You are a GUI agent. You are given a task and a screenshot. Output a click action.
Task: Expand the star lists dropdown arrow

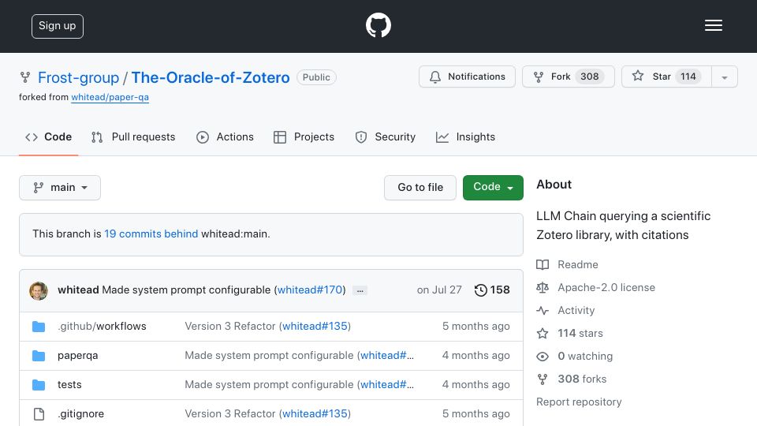[x=725, y=77]
